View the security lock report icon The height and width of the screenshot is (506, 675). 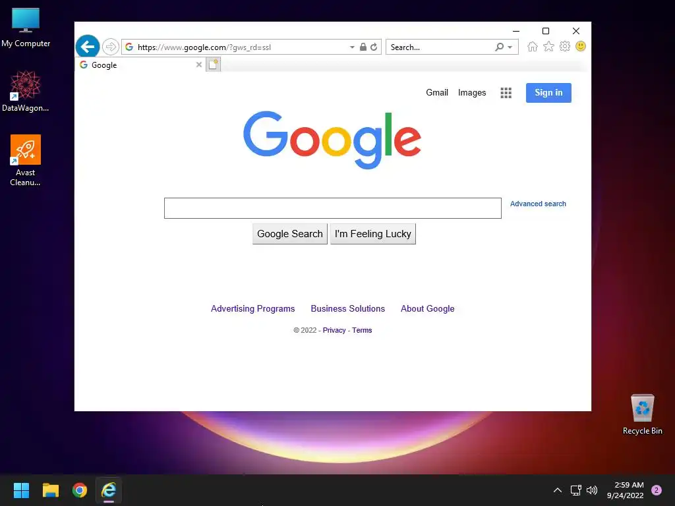(x=363, y=47)
